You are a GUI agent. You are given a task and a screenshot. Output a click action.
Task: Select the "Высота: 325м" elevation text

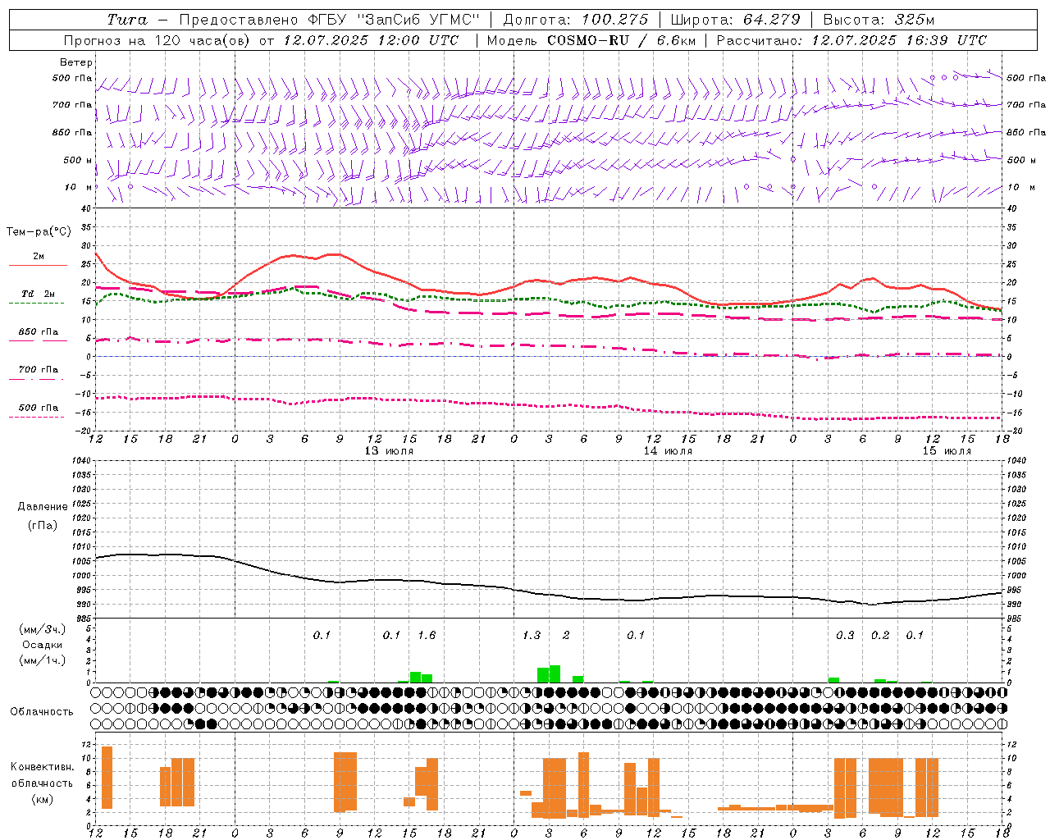click(x=879, y=20)
